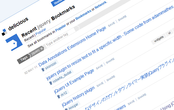
Task: Click the large blue tag icon
Action: point(14,42)
